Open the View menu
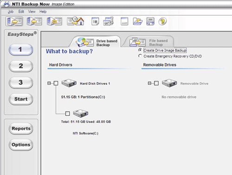Viewport: 232px width, 175px height. pos(32,12)
